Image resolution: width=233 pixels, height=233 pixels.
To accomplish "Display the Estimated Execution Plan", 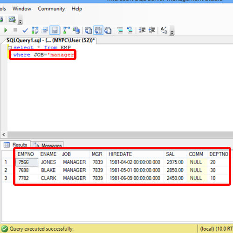I will coord(35,30).
